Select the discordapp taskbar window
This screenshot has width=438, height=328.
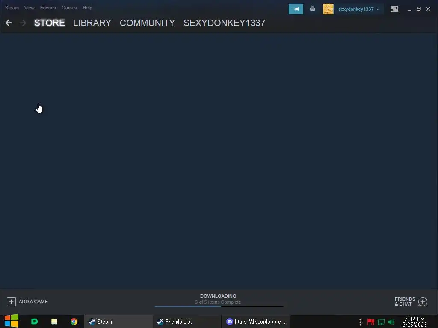pyautogui.click(x=256, y=322)
